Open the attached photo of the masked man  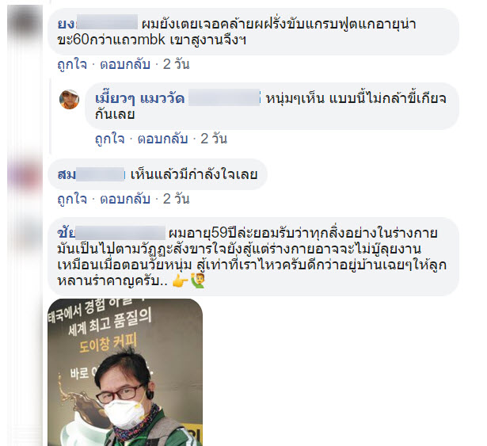coord(125,372)
